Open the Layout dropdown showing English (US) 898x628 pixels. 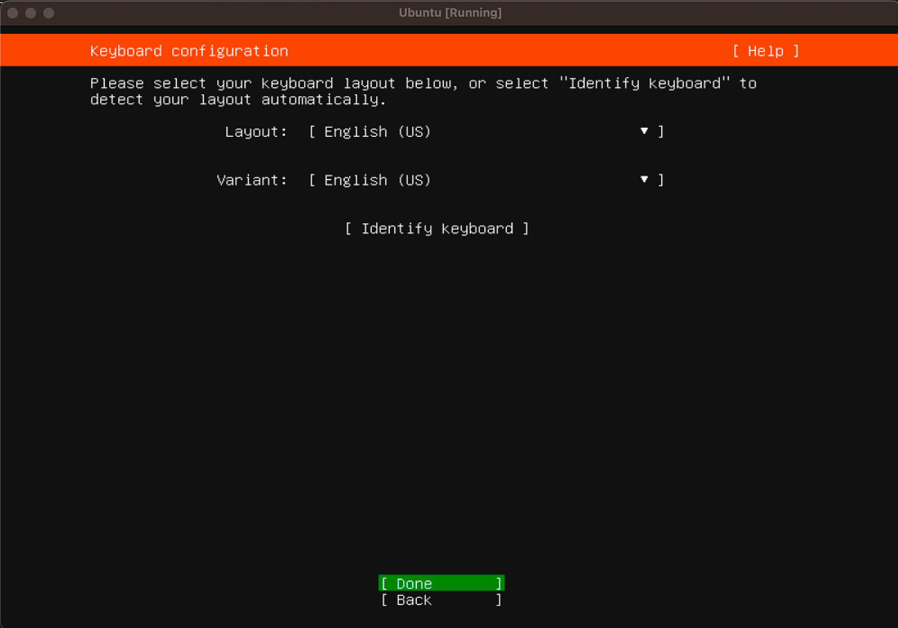pyautogui.click(x=486, y=131)
